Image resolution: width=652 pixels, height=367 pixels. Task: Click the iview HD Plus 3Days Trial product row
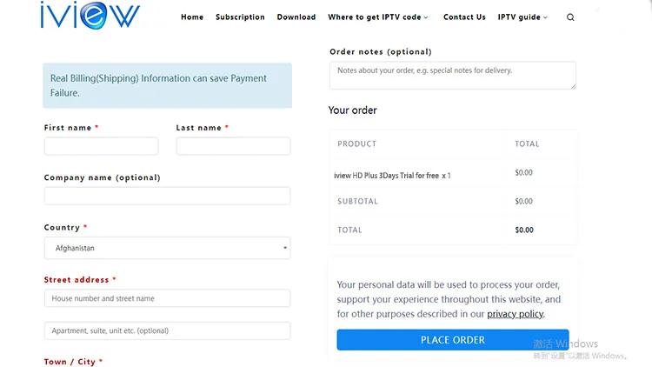(x=452, y=175)
